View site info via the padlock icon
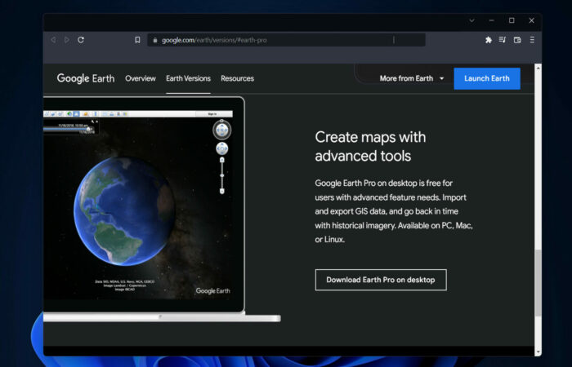This screenshot has width=572, height=367. coord(155,40)
